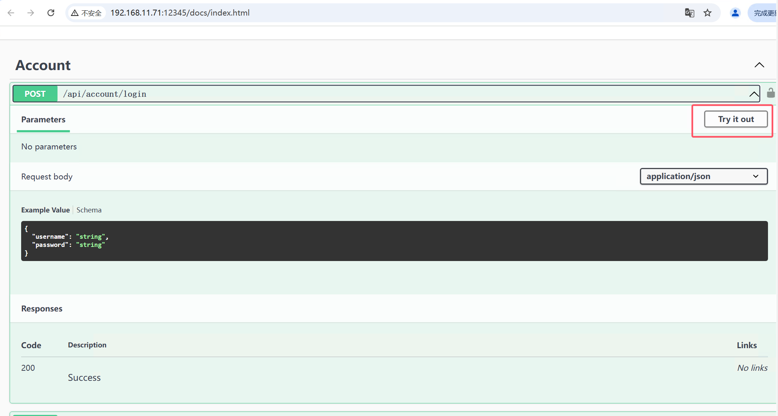778x416 pixels.
Task: Click the Example Value tab
Action: click(x=45, y=210)
